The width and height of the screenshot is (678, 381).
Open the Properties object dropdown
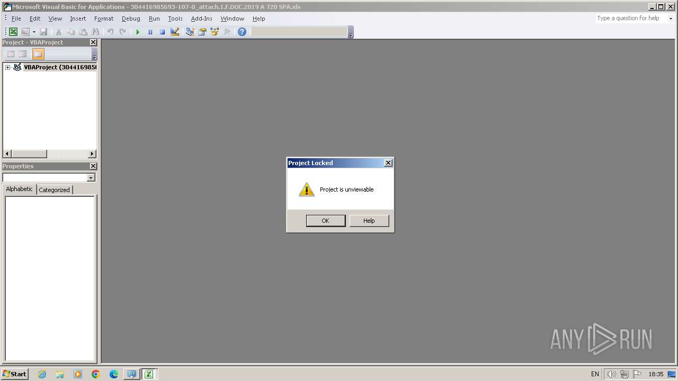click(x=91, y=178)
